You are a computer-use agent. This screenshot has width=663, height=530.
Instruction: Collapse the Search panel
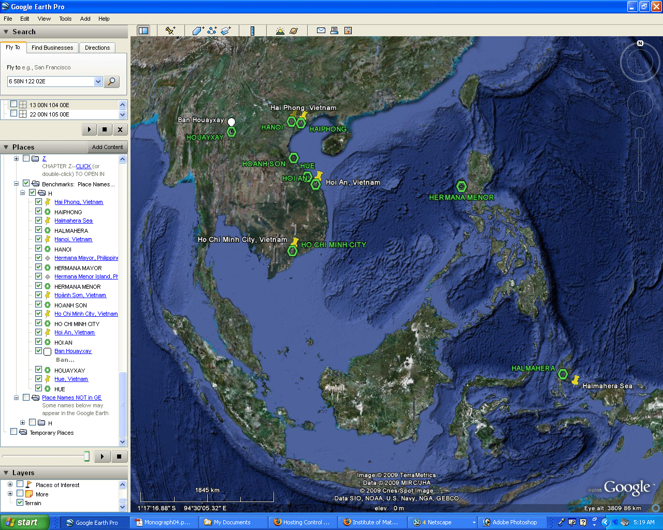coord(6,32)
